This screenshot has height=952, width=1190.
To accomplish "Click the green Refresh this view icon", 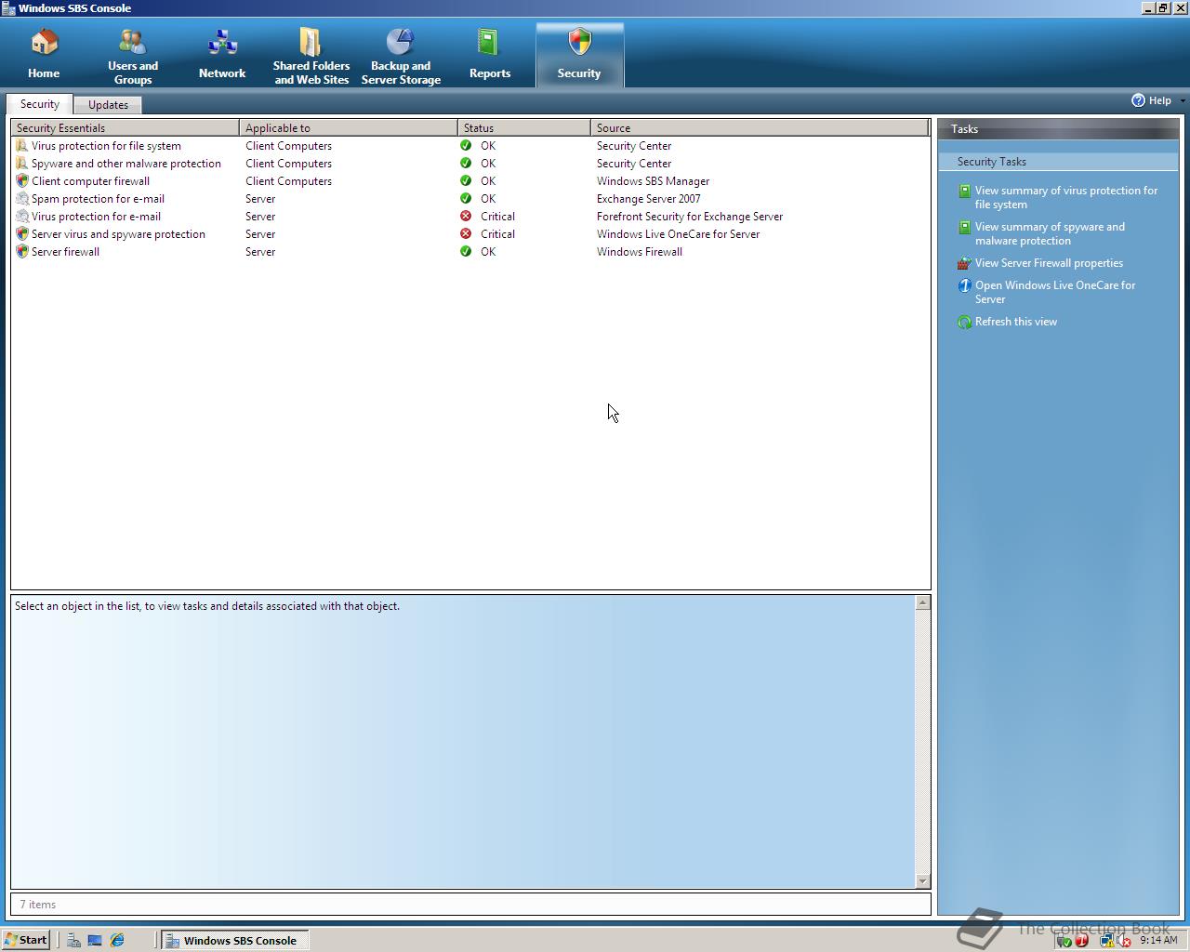I will coord(964,322).
